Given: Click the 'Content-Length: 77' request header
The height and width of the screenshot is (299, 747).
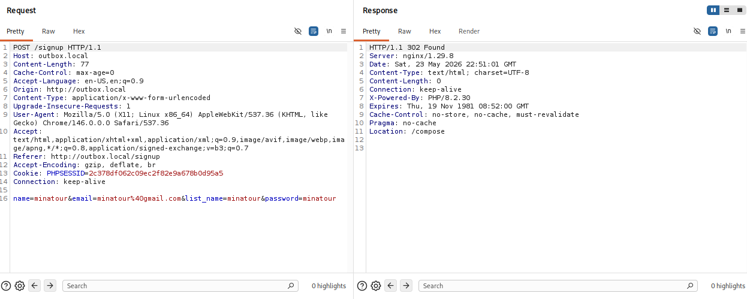Looking at the screenshot, I should click(51, 64).
